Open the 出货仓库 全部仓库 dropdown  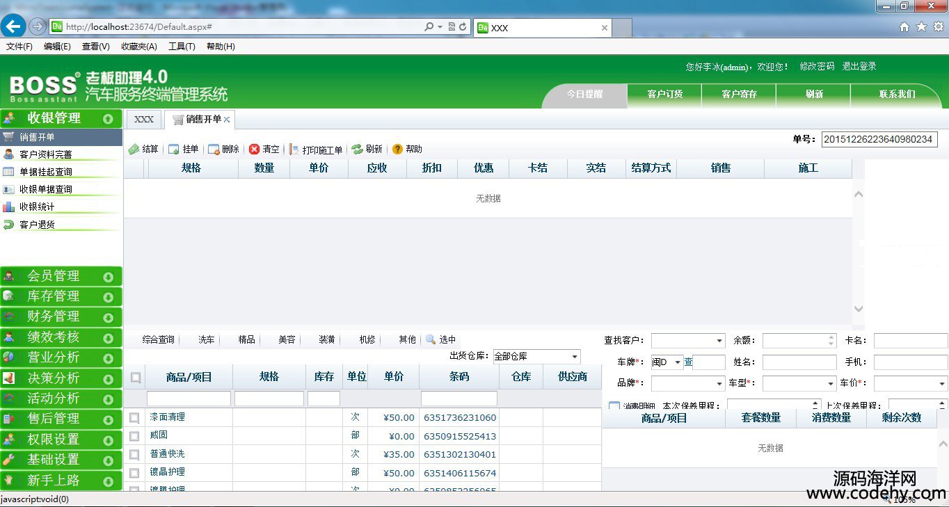tap(575, 357)
